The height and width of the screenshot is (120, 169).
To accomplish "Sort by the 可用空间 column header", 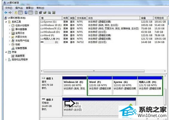I will [x=160, y=18].
